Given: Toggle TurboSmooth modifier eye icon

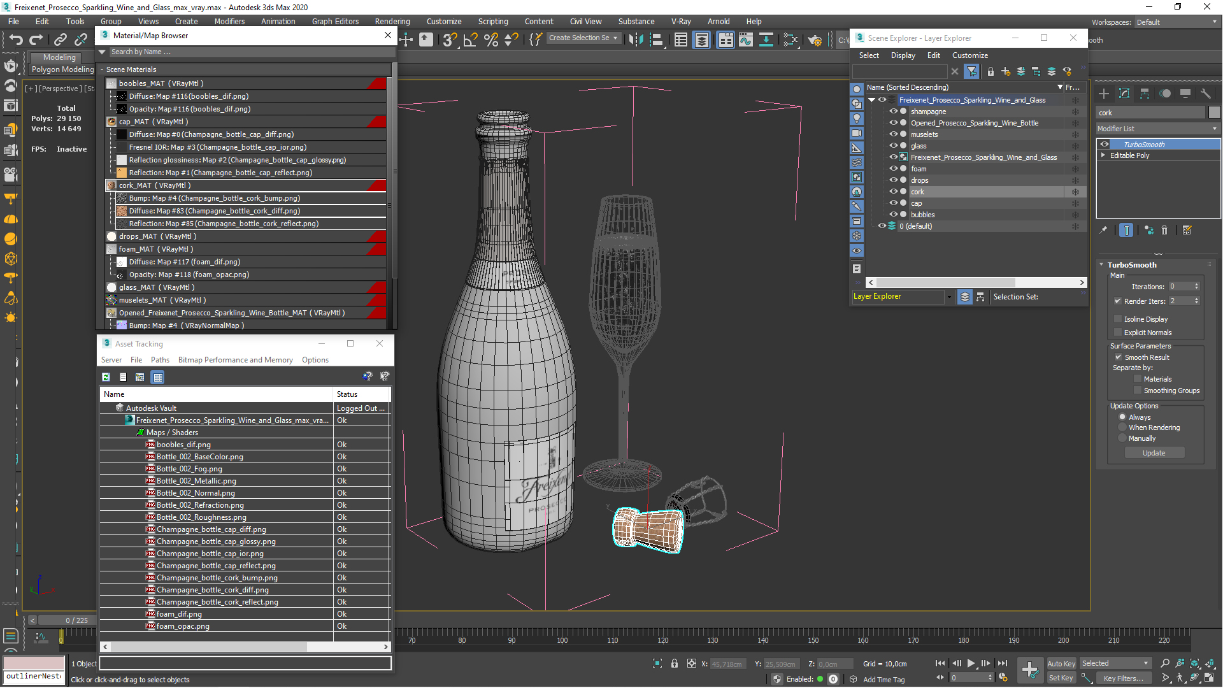Looking at the screenshot, I should tap(1105, 144).
